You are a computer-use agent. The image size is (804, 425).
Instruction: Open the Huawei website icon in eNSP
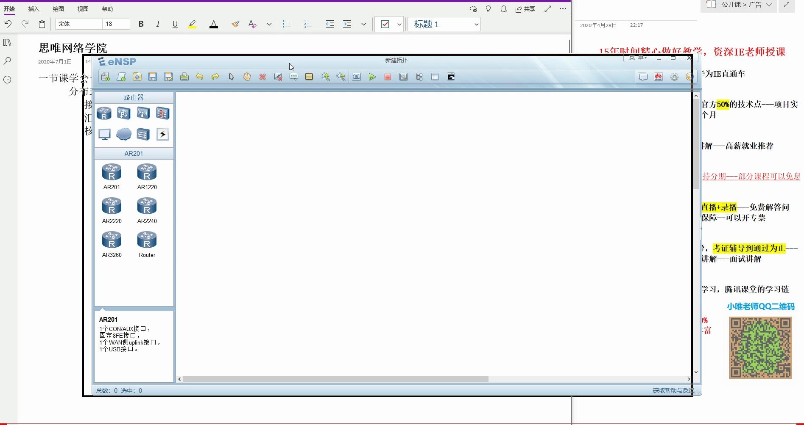pos(658,77)
